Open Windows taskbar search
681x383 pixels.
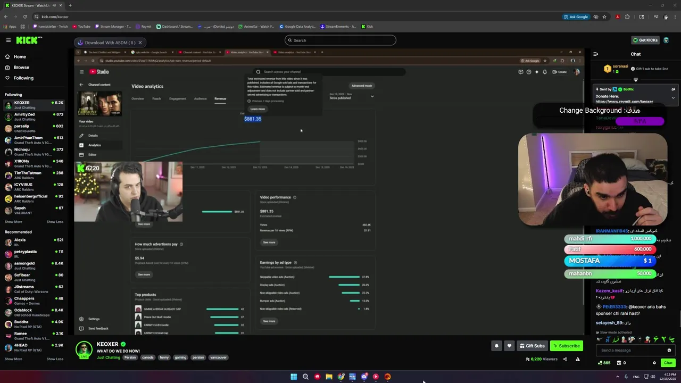click(305, 377)
